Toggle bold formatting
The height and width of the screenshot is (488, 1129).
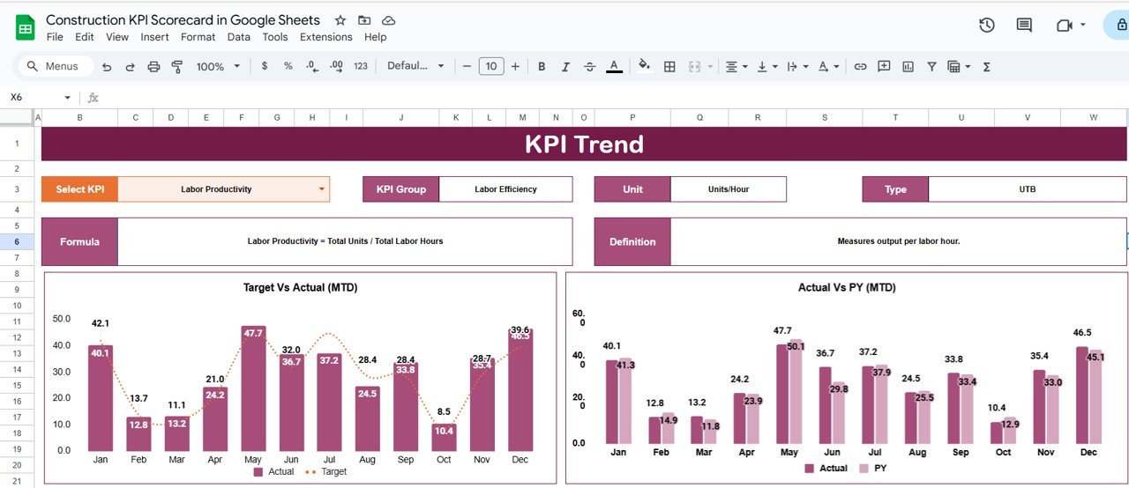(542, 67)
